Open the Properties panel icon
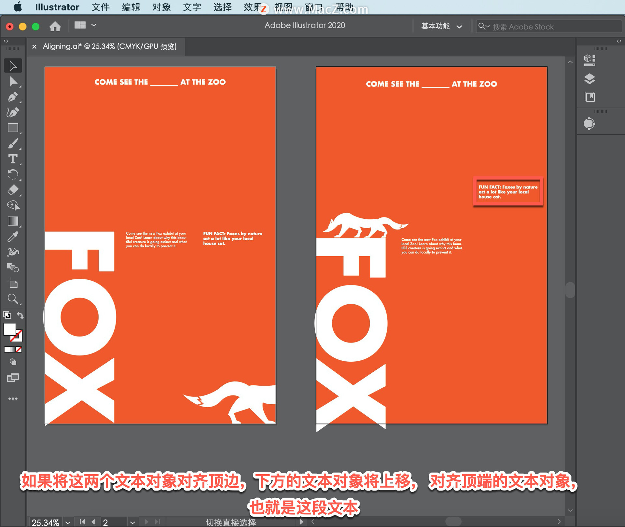Viewport: 625px width, 527px height. (590, 60)
